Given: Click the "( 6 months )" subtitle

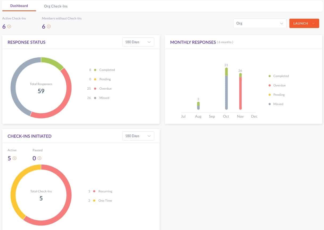Looking at the screenshot, I should click(x=225, y=42).
